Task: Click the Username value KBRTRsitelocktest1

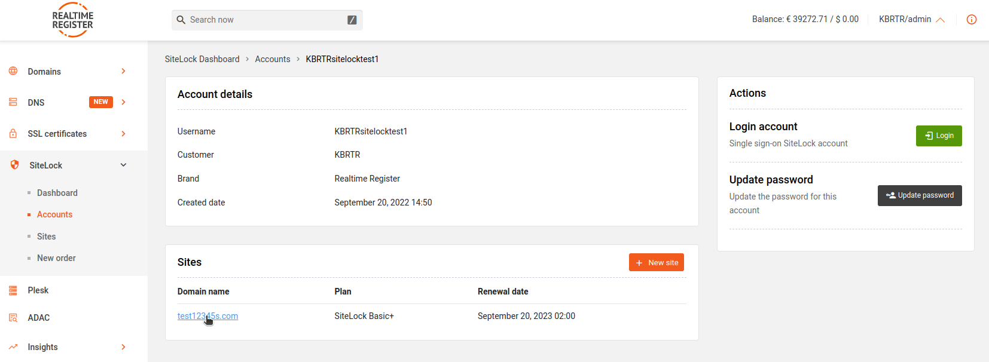Action: 371,131
